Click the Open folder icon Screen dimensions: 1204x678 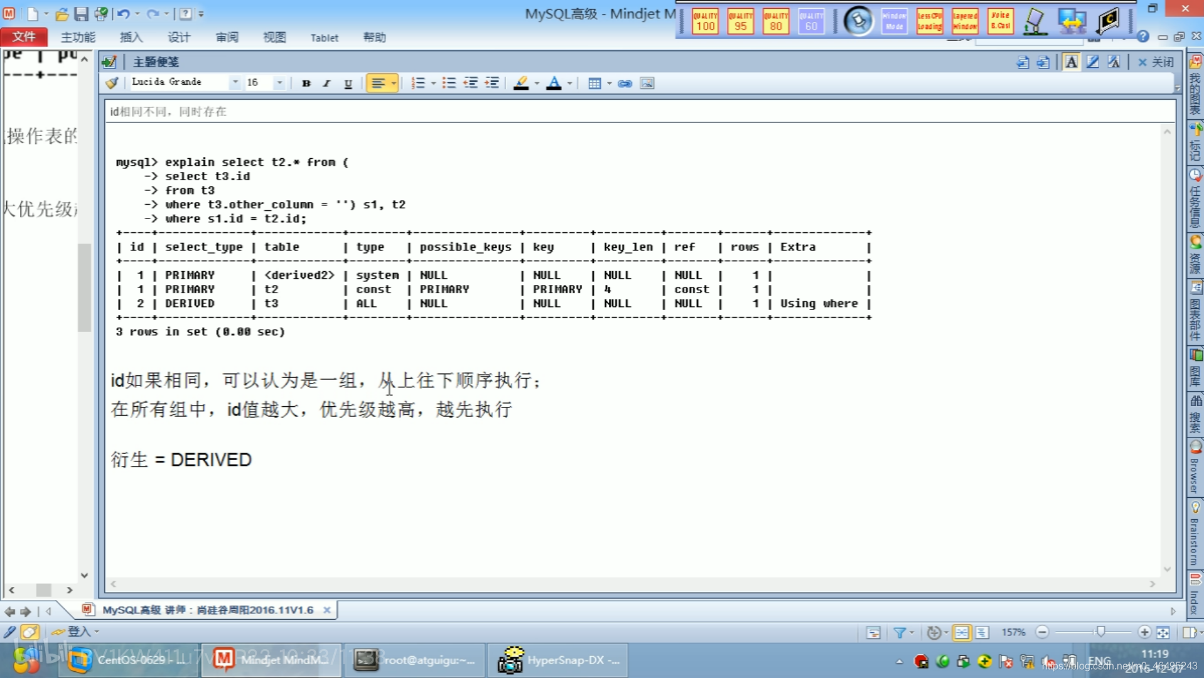62,13
